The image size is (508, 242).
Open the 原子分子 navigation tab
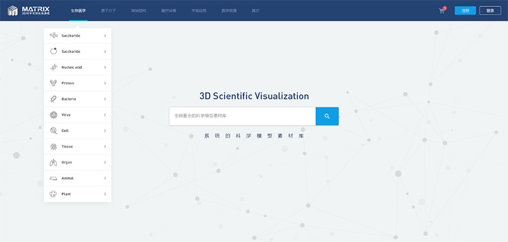108,11
